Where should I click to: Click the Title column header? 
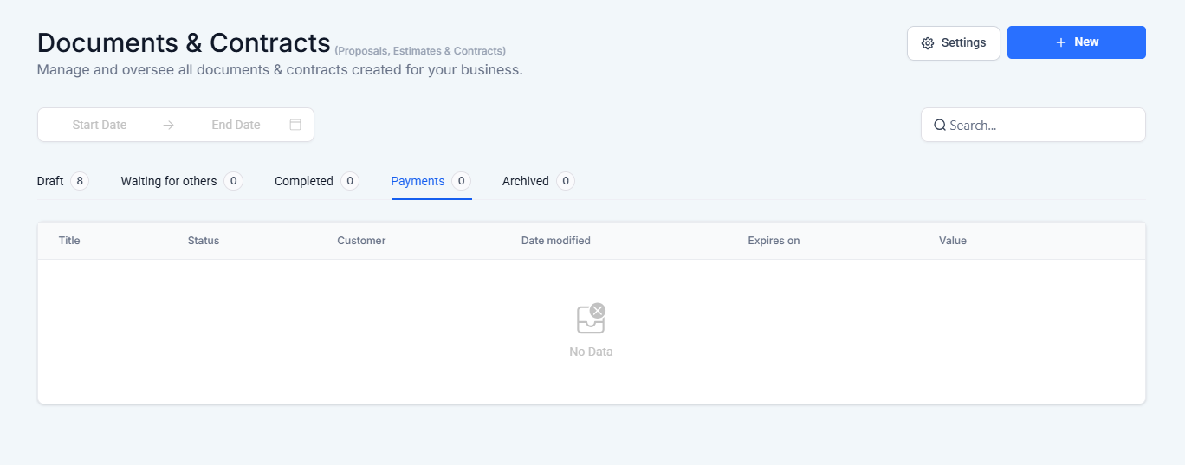(x=69, y=241)
